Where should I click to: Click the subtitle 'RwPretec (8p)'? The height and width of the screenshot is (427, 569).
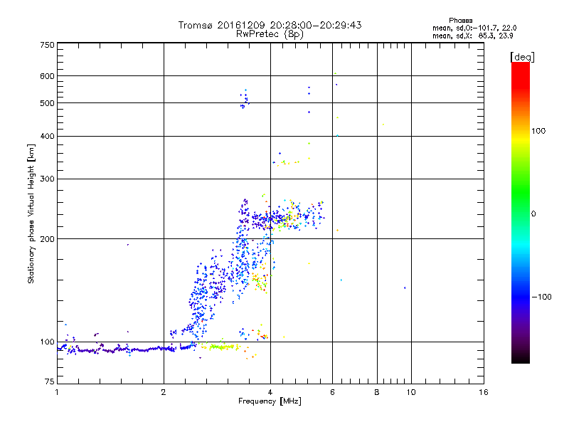(270, 34)
